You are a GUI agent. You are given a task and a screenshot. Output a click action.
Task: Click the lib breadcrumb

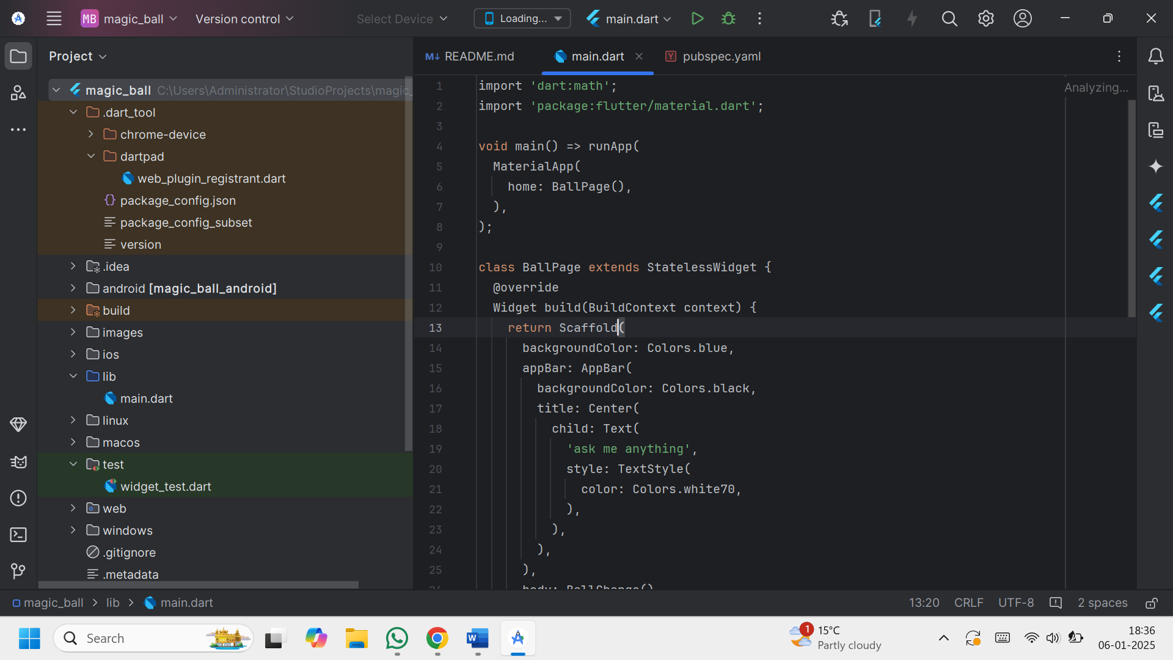(x=113, y=603)
